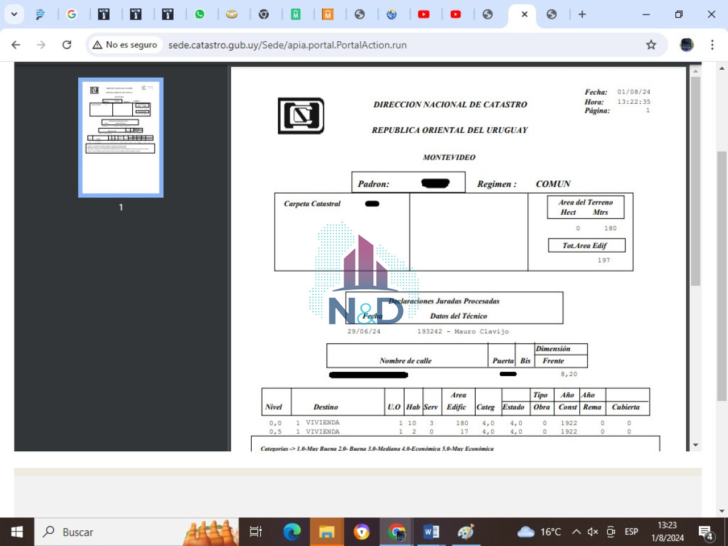Click the Direccion Nacional de Catastro logo
728x546 pixels.
point(300,116)
